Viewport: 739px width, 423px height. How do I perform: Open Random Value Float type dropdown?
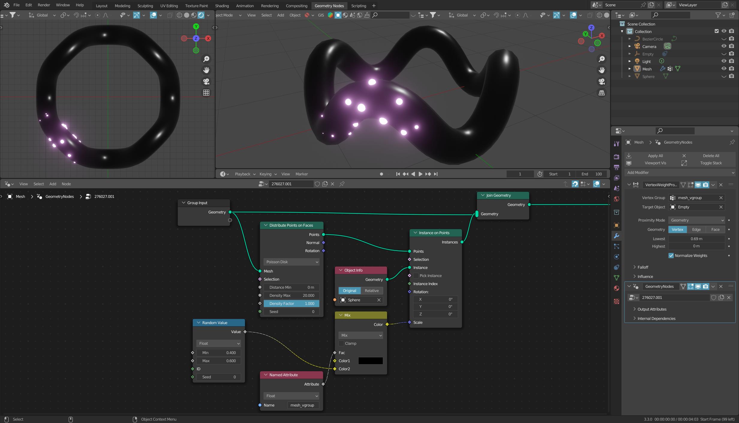(x=219, y=343)
